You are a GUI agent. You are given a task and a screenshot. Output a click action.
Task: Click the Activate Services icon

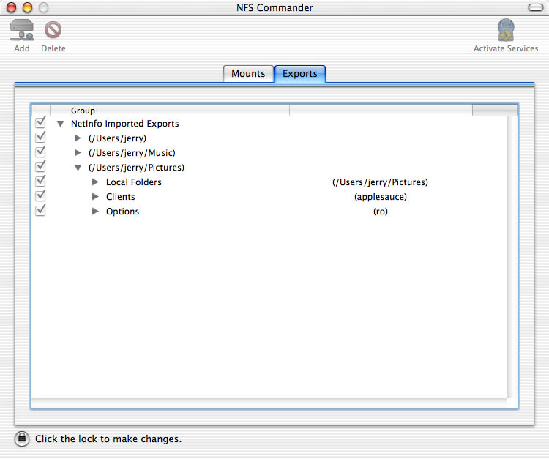(x=505, y=31)
